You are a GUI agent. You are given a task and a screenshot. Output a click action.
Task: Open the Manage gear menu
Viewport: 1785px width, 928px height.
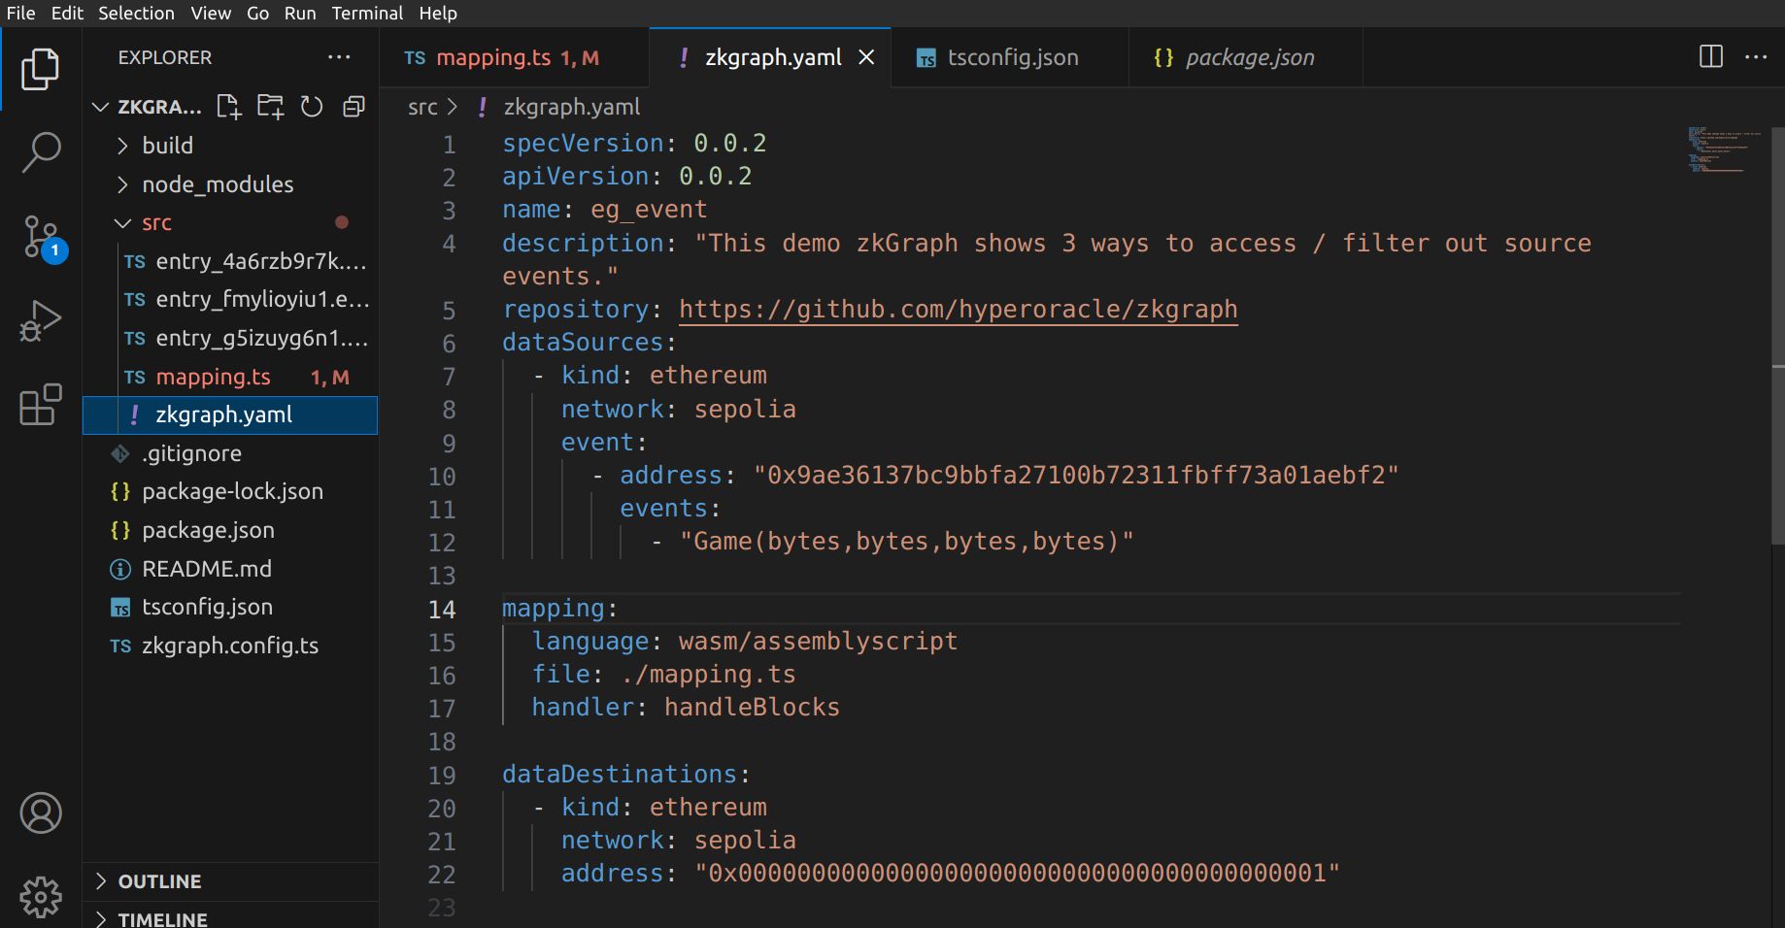(40, 897)
